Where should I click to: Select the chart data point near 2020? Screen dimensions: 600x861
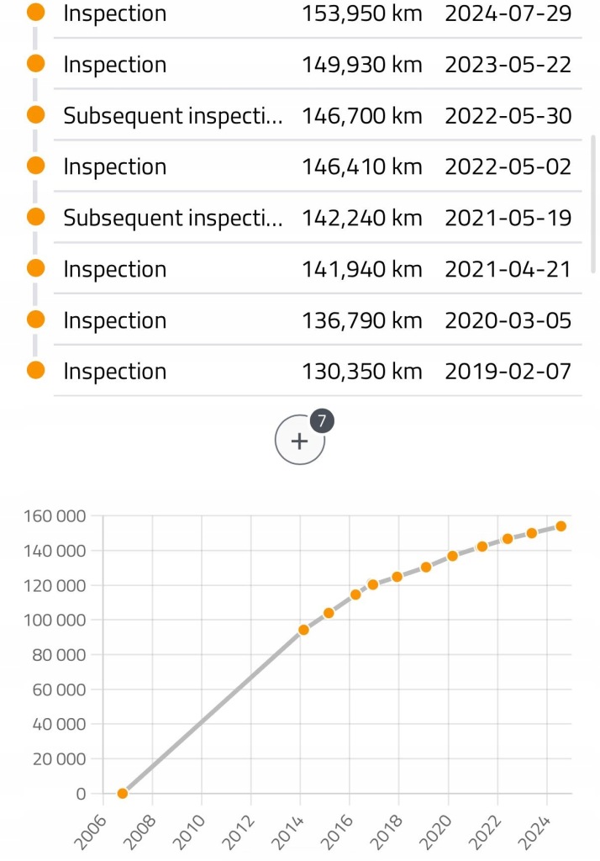point(452,556)
